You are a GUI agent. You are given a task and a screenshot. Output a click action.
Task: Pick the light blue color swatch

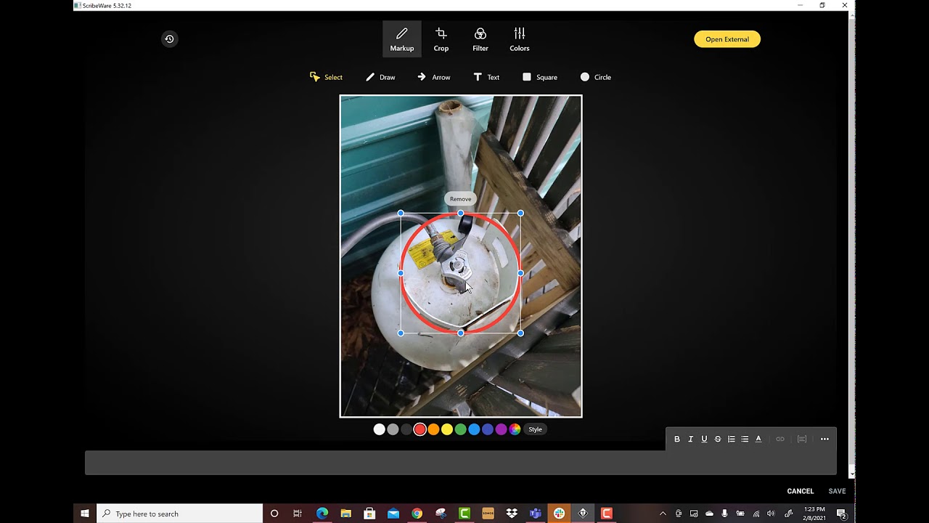pyautogui.click(x=474, y=429)
